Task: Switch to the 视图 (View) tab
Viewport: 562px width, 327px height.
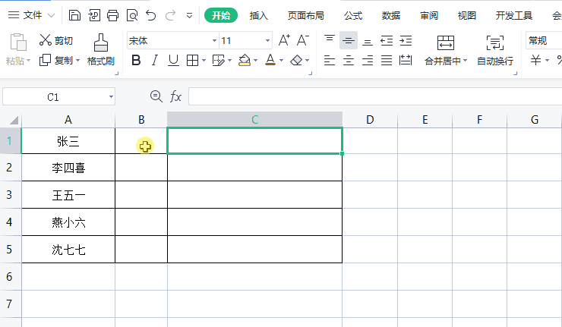Action: (466, 15)
